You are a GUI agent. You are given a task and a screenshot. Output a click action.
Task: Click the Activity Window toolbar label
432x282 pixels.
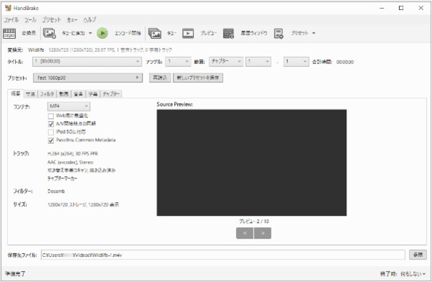pos(253,33)
